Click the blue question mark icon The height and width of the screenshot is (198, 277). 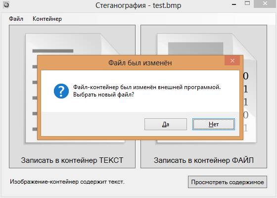(61, 91)
